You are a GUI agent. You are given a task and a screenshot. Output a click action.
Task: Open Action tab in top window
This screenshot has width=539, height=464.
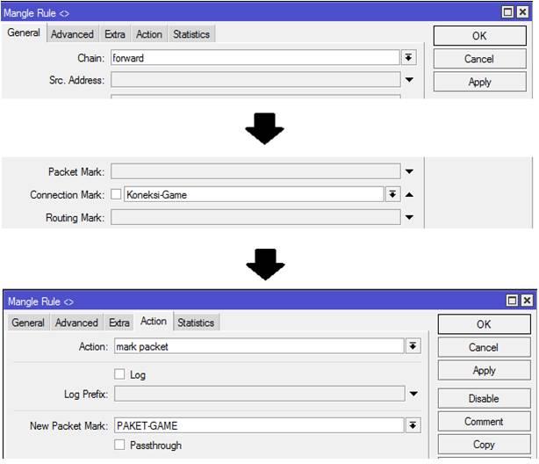149,34
